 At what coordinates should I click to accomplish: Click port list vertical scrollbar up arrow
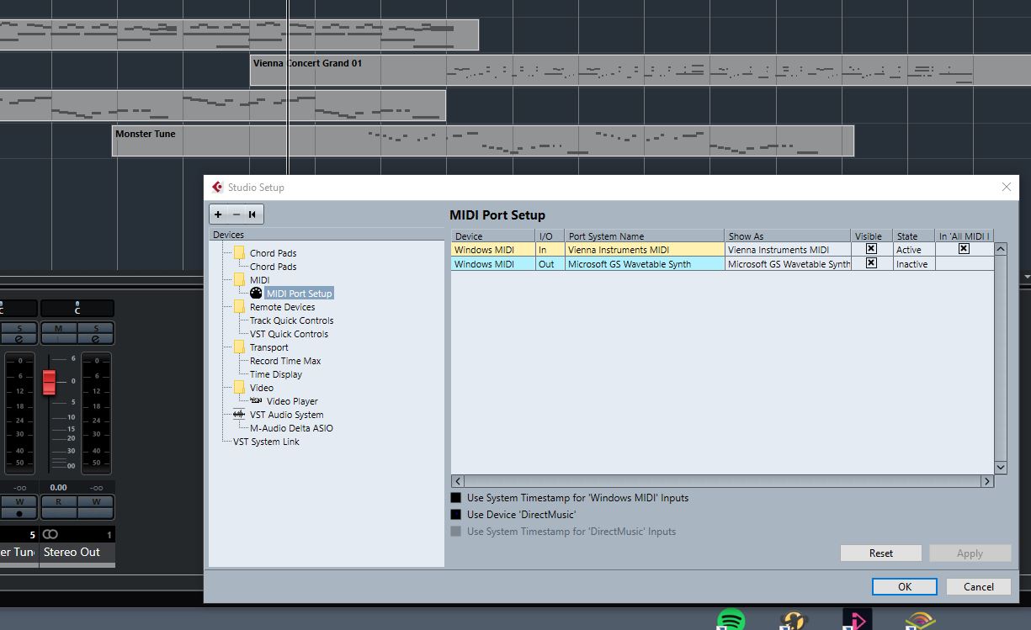(1001, 249)
